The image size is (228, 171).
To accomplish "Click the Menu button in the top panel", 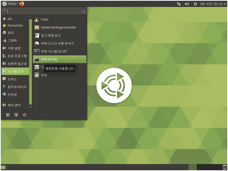I will 10,4.
